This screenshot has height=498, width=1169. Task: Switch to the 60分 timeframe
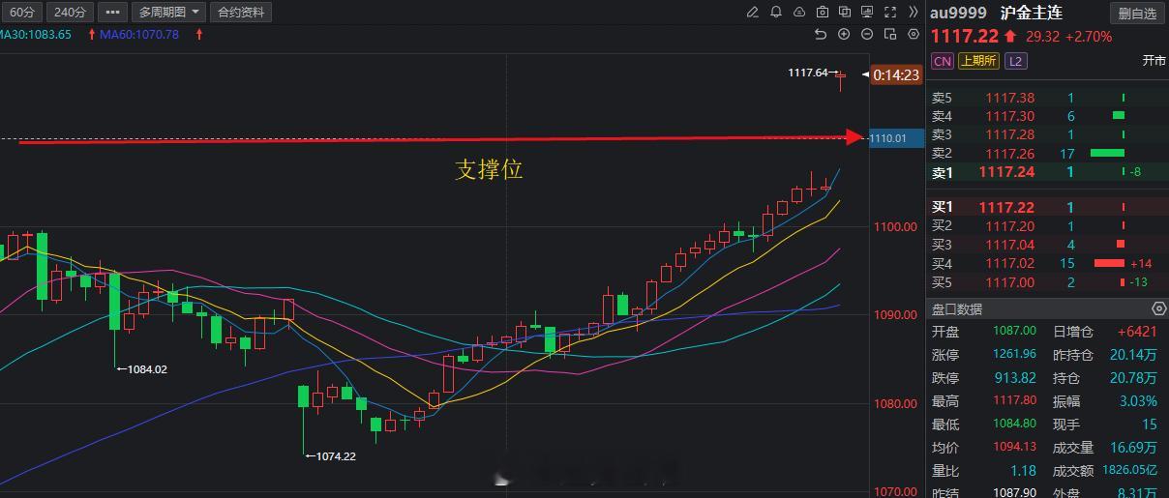pyautogui.click(x=21, y=13)
